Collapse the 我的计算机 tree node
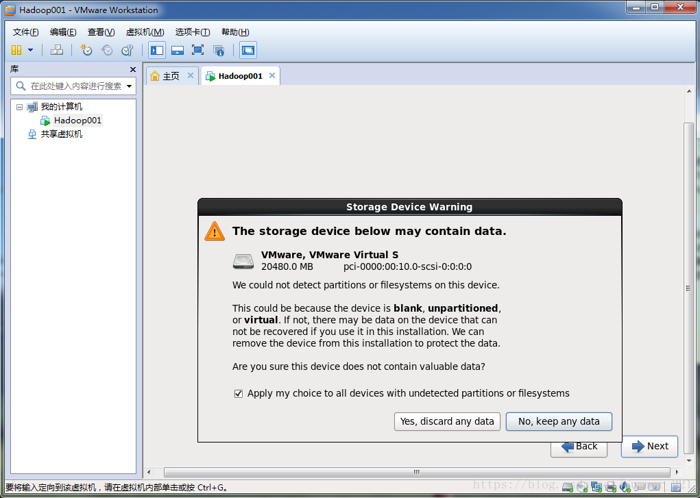 coord(19,107)
